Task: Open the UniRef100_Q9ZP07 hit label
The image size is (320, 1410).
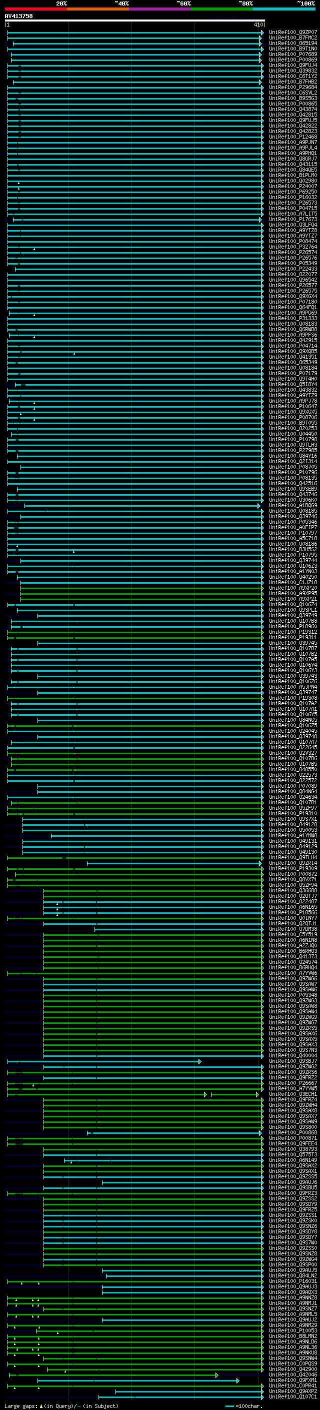Action: [292, 33]
